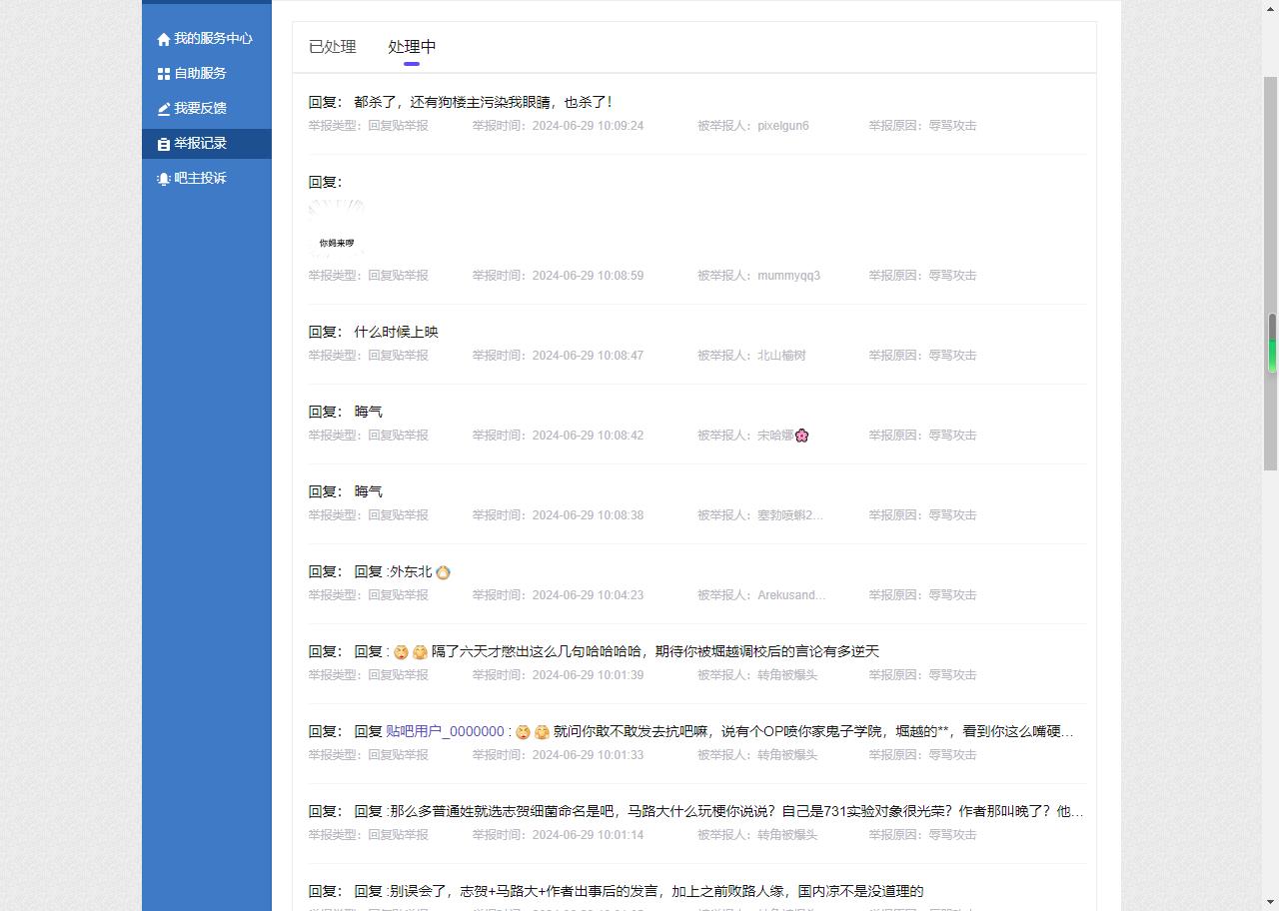Viewport: 1279px width, 911px height.
Task: Open 吧主投诉 from the sidebar
Action: [x=200, y=179]
